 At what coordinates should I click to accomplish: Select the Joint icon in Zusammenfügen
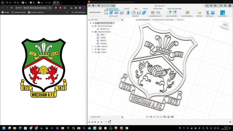[x=158, y=13]
